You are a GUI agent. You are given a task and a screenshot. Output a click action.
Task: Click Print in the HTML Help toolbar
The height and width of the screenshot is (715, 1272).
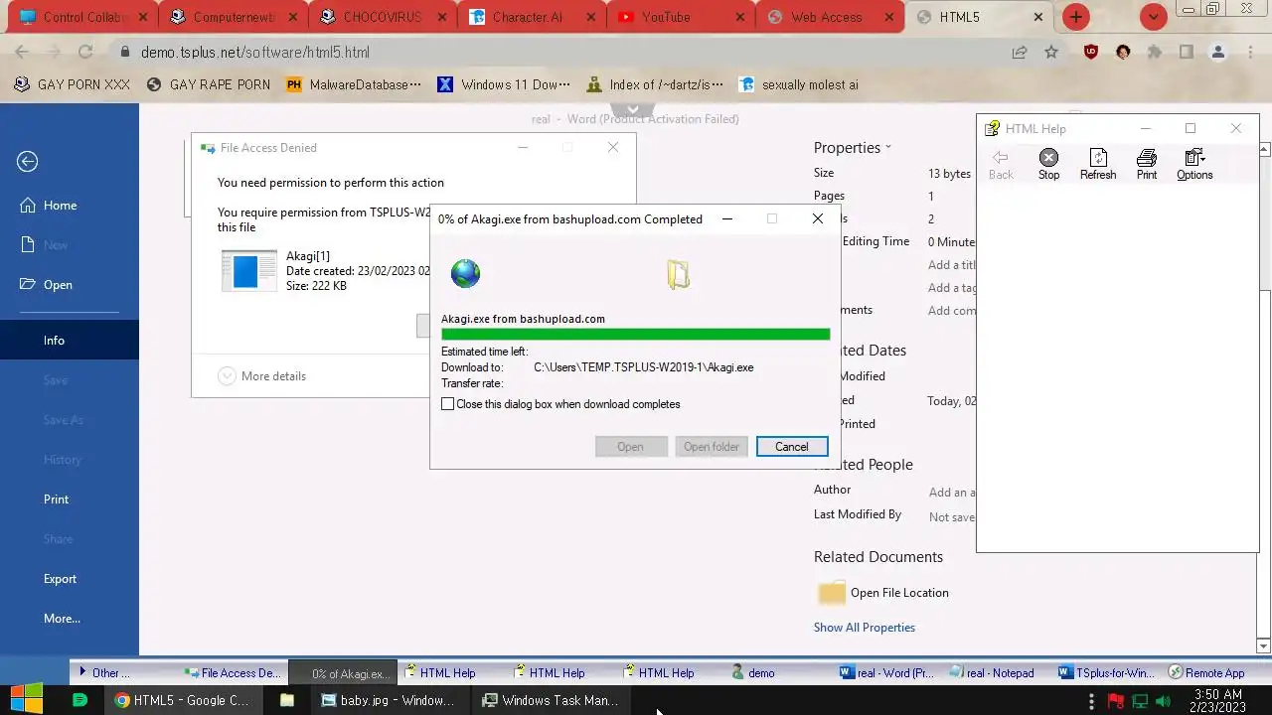pyautogui.click(x=1147, y=164)
